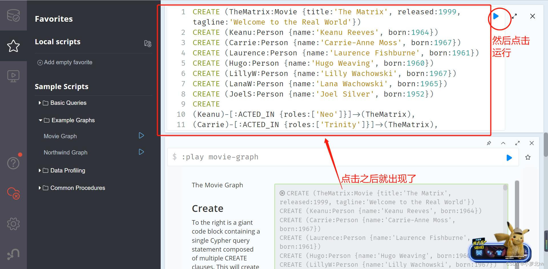Select Northwind Graph script entry

pyautogui.click(x=65, y=152)
